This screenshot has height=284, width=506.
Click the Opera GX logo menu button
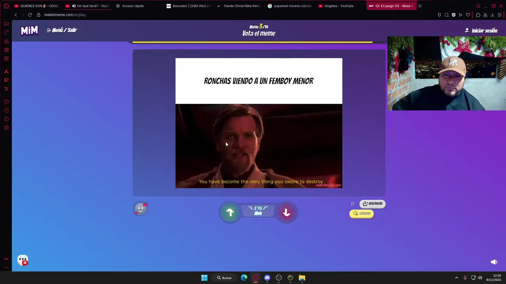6,6
